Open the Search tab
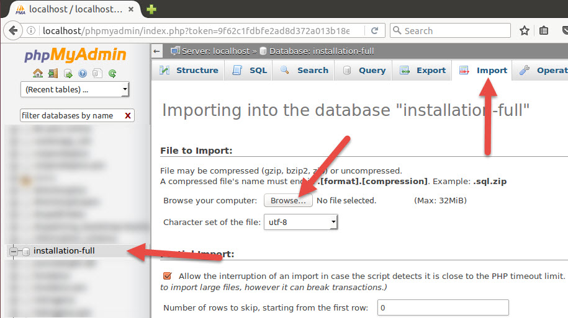 pyautogui.click(x=304, y=70)
